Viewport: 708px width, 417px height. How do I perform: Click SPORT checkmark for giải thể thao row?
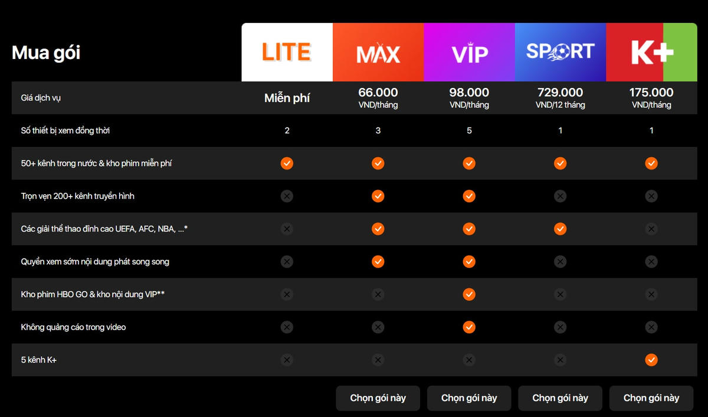[x=560, y=229]
